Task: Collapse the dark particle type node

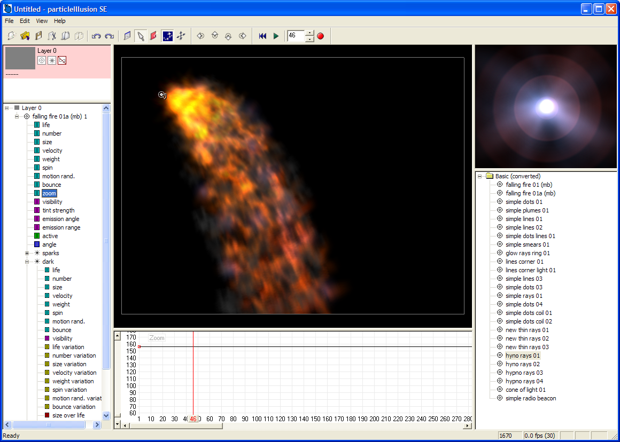Action: pyautogui.click(x=27, y=262)
